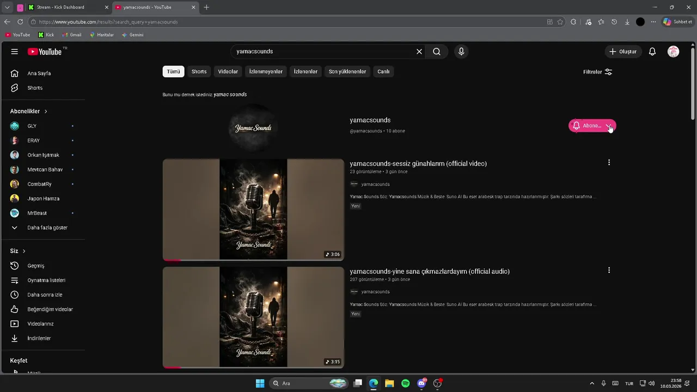
Task: Open browser downloads icon
Action: [x=627, y=22]
